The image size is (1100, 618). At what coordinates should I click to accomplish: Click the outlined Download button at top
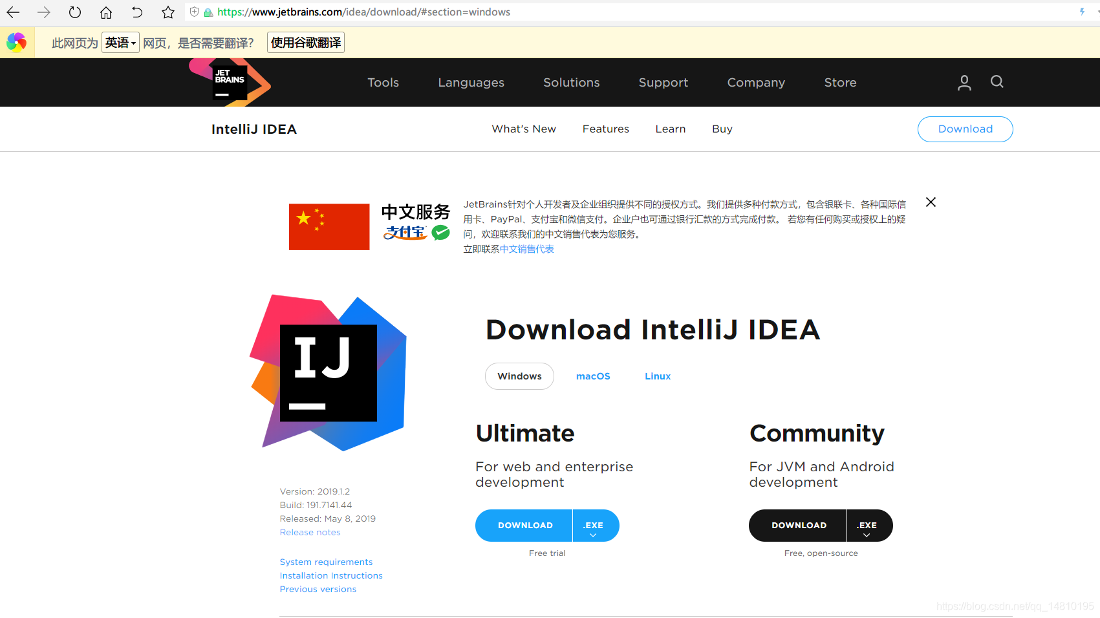[x=965, y=129]
